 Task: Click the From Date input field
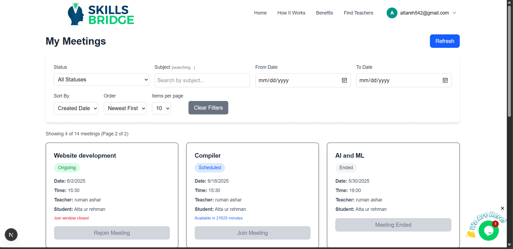click(303, 80)
